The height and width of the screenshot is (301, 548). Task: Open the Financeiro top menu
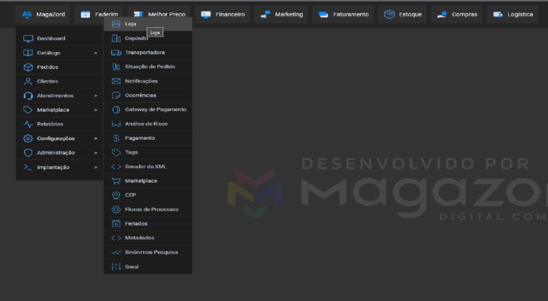coord(223,14)
